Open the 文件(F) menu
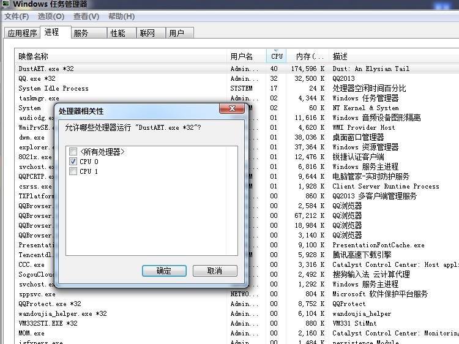The image size is (459, 344). coord(17,17)
